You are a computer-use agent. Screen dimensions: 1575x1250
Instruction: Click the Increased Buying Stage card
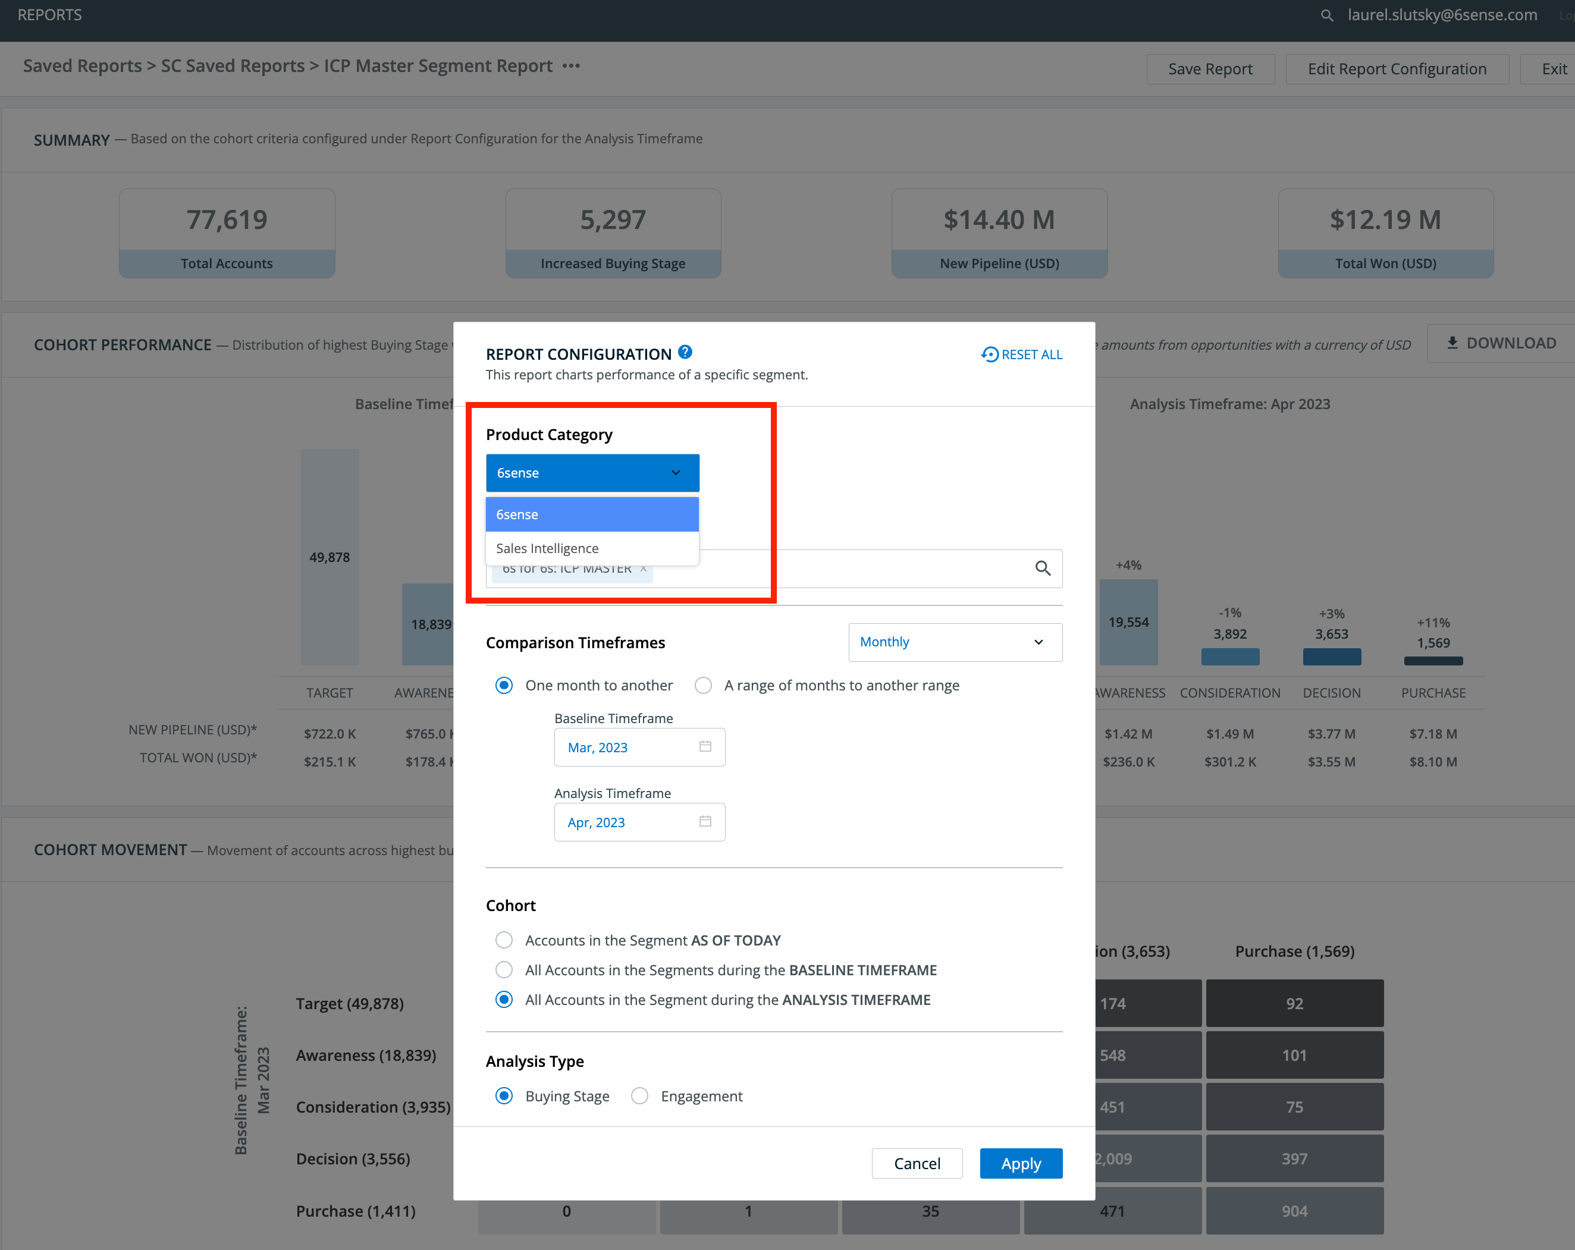(x=613, y=233)
